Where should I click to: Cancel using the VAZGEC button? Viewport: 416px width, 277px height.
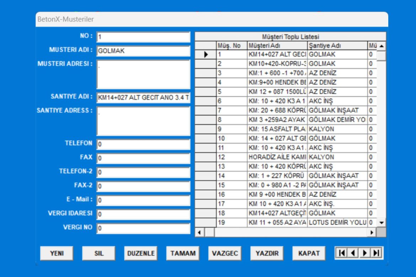[225, 253]
